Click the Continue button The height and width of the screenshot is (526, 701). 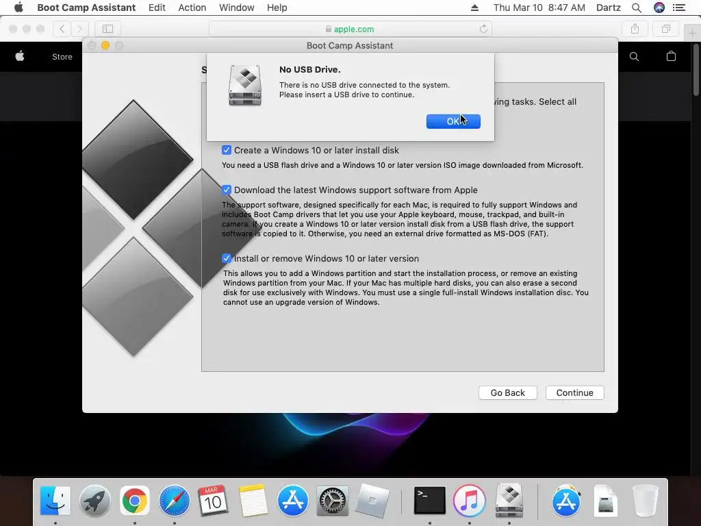(x=575, y=392)
